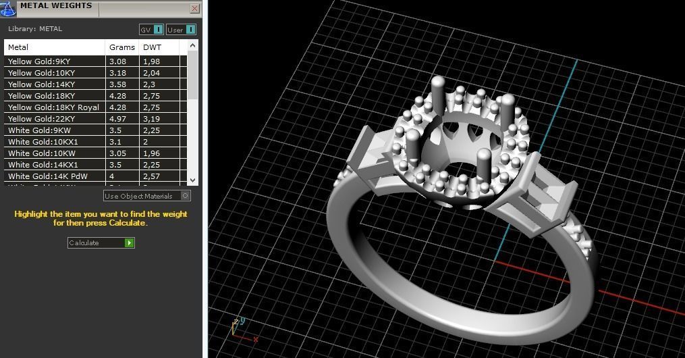Select the Yellow Gold:18KY Royal row
Viewport: 685px width, 358px height.
(x=96, y=107)
